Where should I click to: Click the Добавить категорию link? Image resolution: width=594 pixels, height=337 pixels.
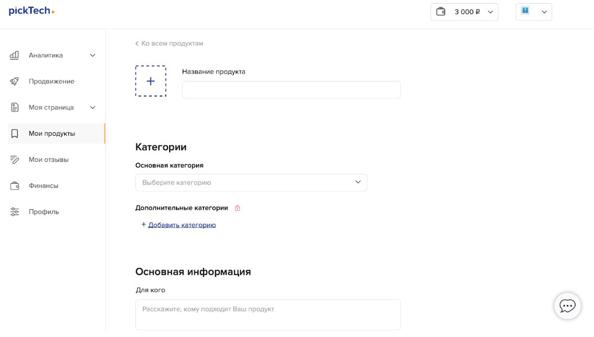tap(182, 225)
